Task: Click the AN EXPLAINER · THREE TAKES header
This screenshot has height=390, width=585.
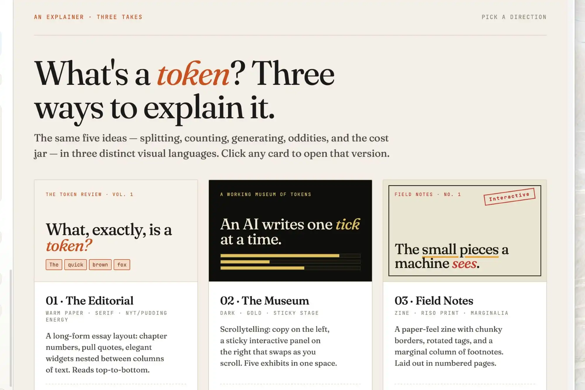Action: (x=88, y=17)
